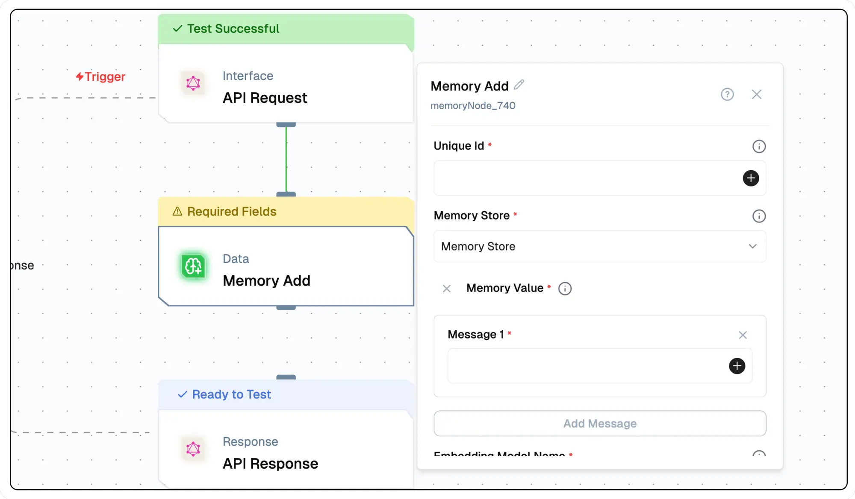
Task: Click the X left of Memory Value
Action: coord(446,289)
